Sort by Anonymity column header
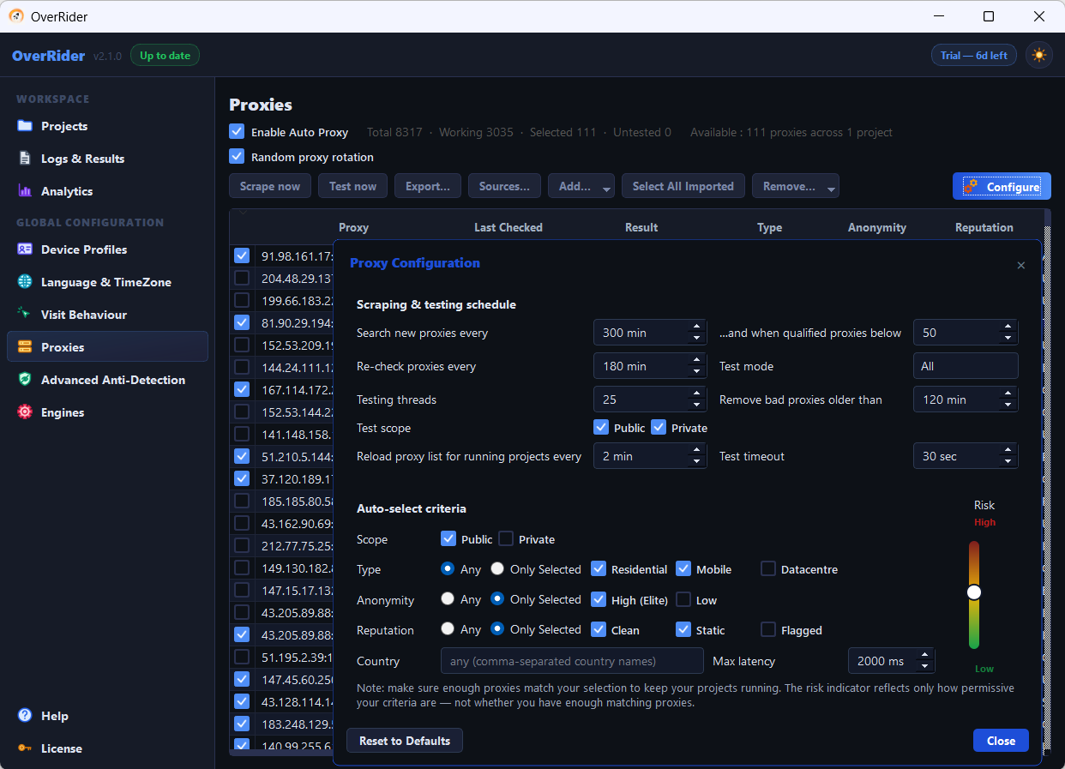 click(877, 227)
